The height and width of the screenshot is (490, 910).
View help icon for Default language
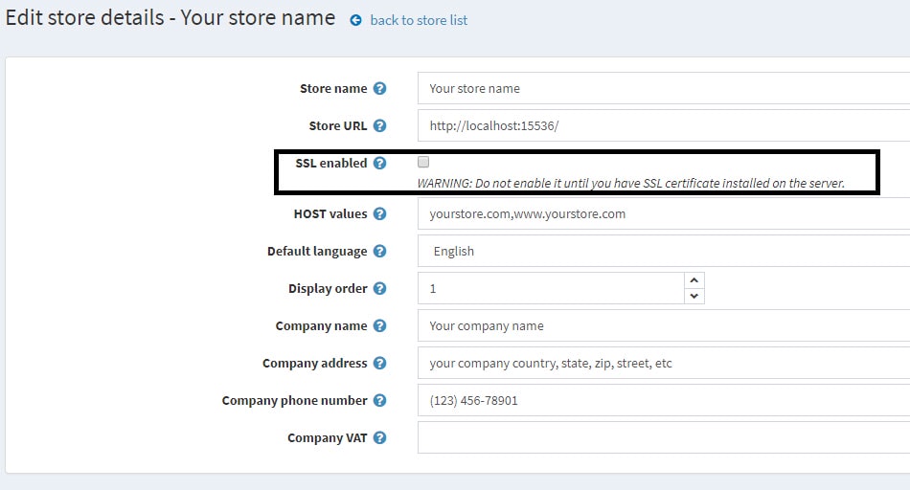[x=379, y=251]
